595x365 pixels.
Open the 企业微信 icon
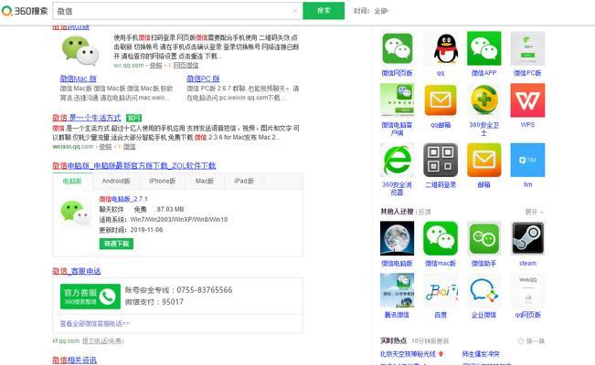(x=483, y=290)
